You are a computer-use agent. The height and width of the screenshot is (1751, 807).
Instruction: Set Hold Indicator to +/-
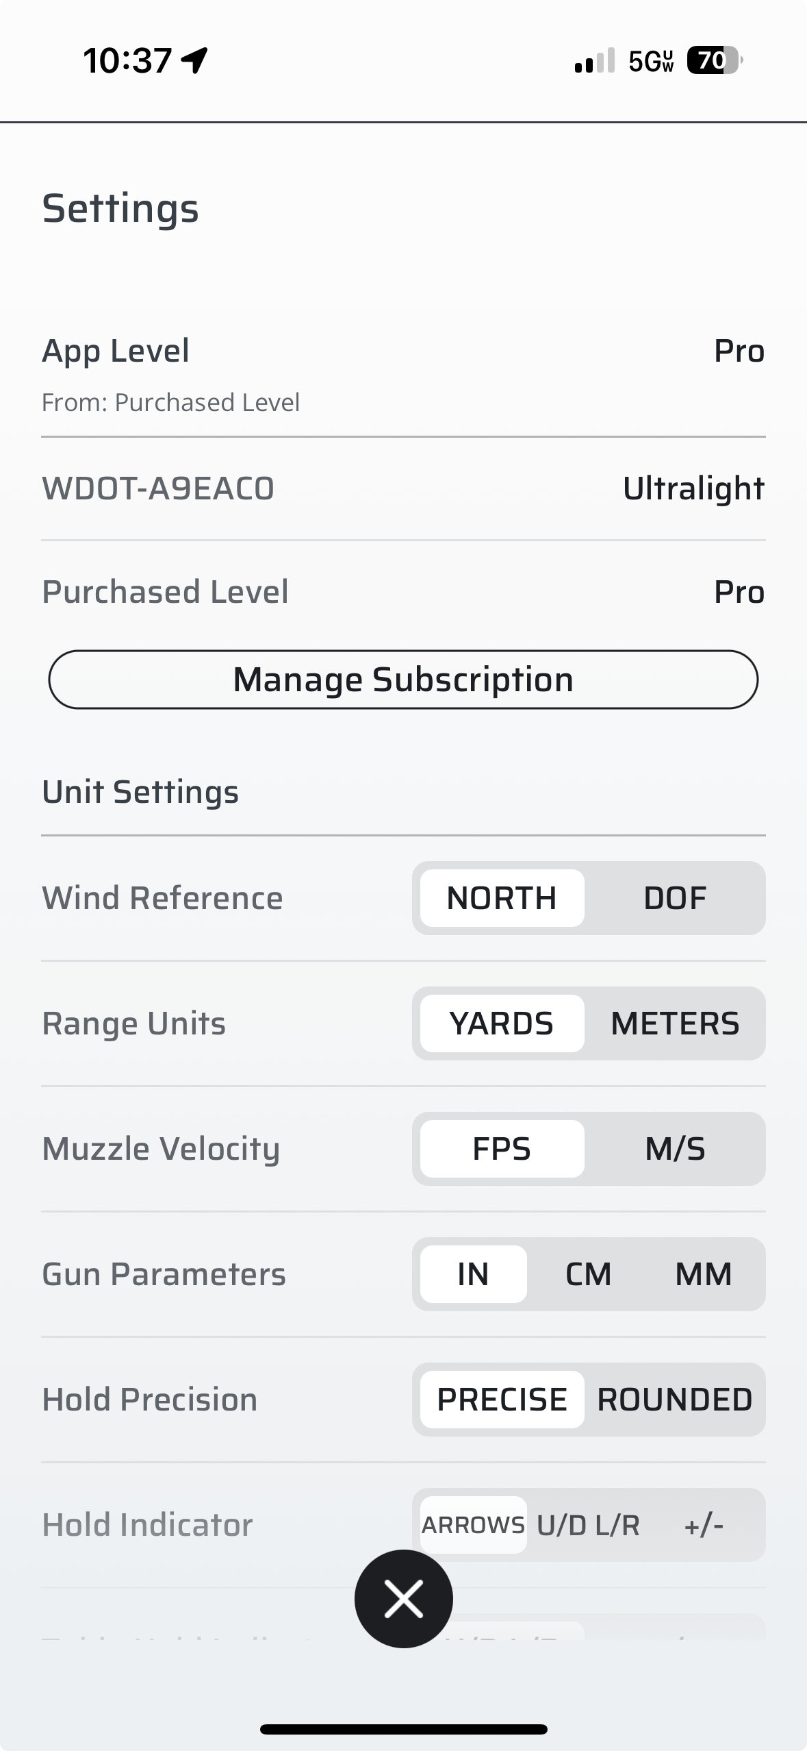click(x=704, y=1525)
